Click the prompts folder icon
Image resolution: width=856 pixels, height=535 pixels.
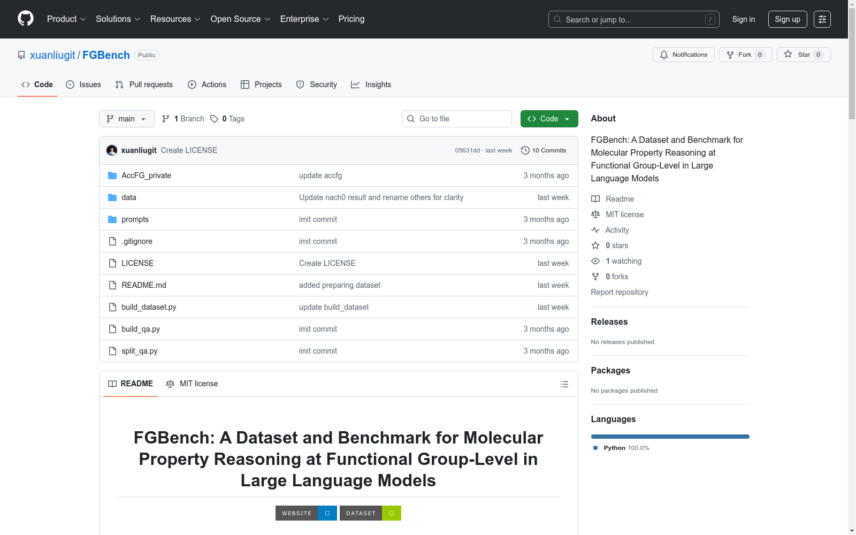[x=112, y=219]
